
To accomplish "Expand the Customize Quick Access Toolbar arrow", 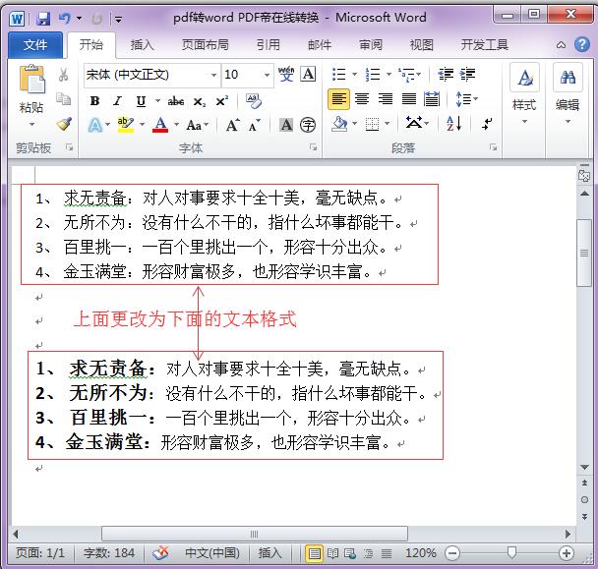I will point(118,19).
